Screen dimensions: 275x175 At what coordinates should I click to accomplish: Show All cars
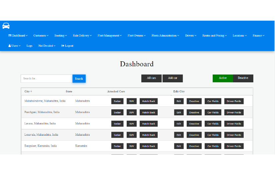click(151, 78)
